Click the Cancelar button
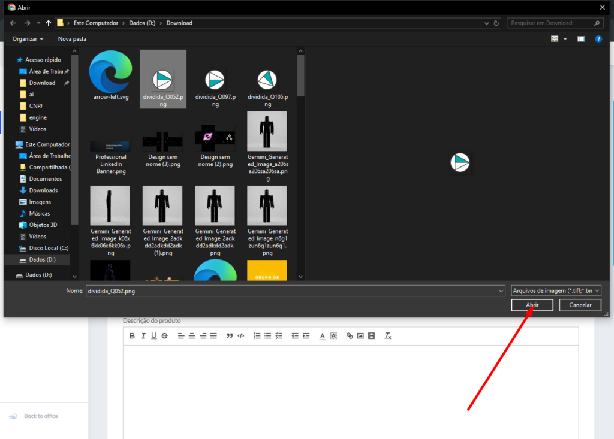Viewport: 614px width, 439px height. click(x=580, y=305)
